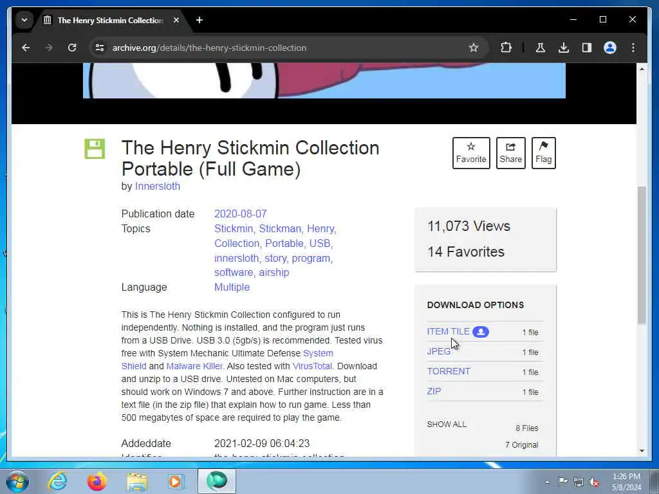Go back to the previous page
Screen dimensions: 659x494
[26, 48]
